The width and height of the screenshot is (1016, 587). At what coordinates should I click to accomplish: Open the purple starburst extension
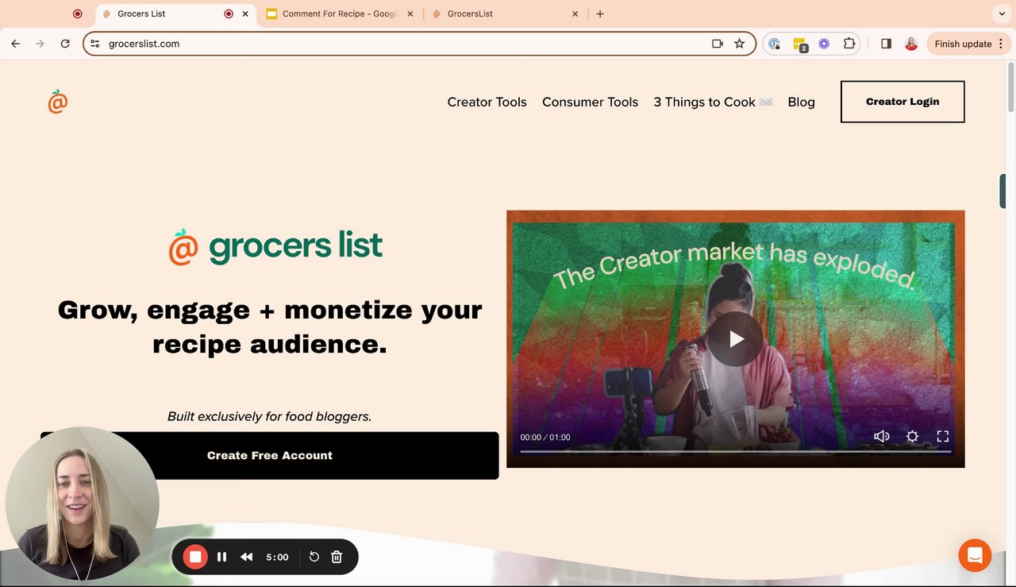(824, 44)
